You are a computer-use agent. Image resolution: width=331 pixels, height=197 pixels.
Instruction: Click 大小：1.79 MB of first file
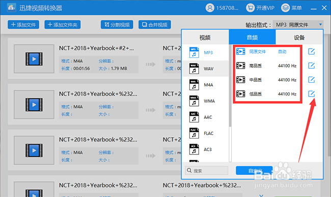click(113, 69)
